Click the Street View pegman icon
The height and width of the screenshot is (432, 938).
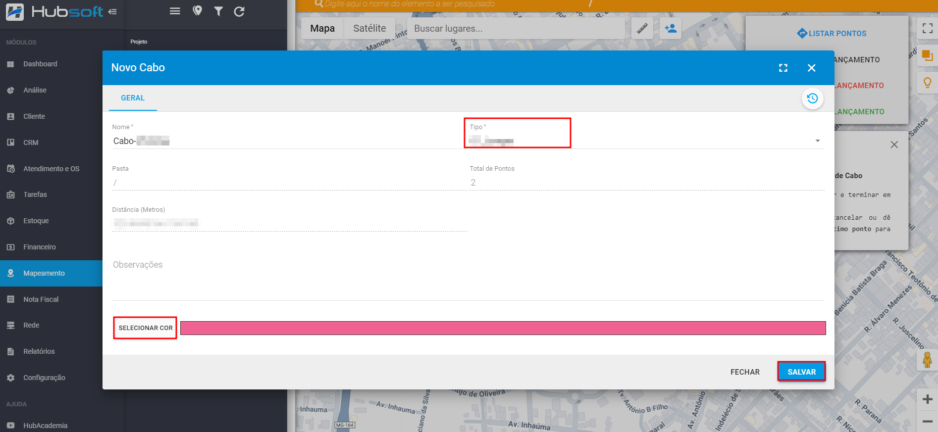[928, 360]
